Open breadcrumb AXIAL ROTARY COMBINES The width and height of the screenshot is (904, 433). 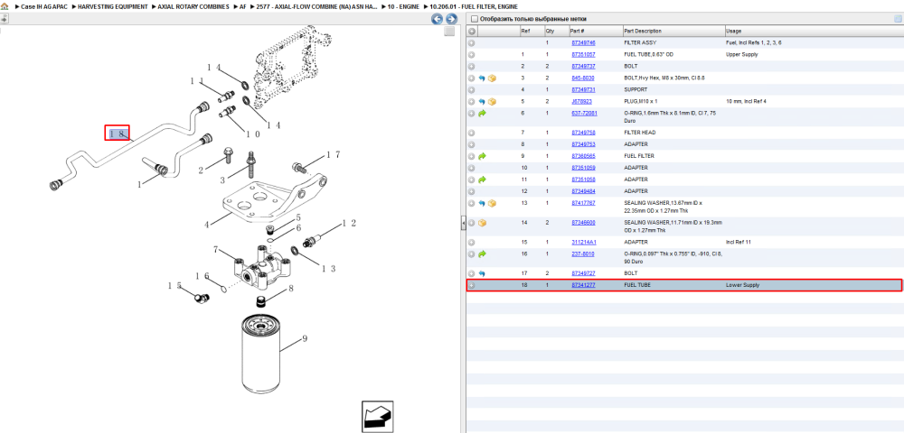tap(193, 7)
